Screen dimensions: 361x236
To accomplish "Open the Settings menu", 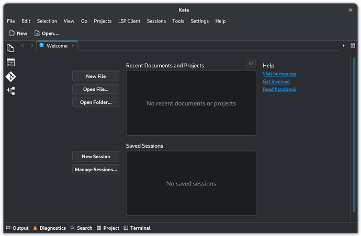I will (200, 21).
